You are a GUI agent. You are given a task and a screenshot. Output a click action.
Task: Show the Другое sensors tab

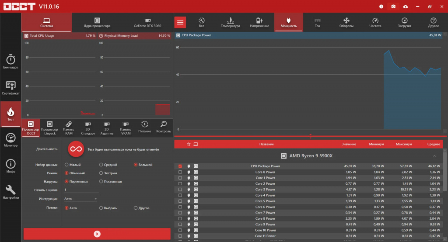pos(434,22)
